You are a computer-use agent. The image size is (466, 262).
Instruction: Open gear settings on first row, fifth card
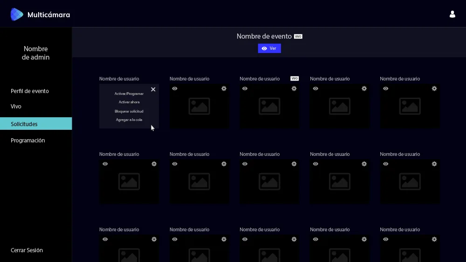click(434, 88)
